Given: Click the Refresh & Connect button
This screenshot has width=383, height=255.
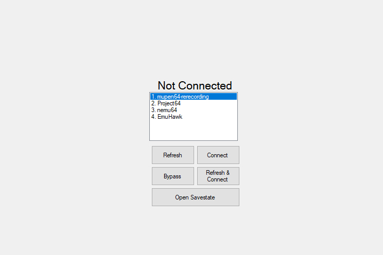Looking at the screenshot, I should 218,176.
